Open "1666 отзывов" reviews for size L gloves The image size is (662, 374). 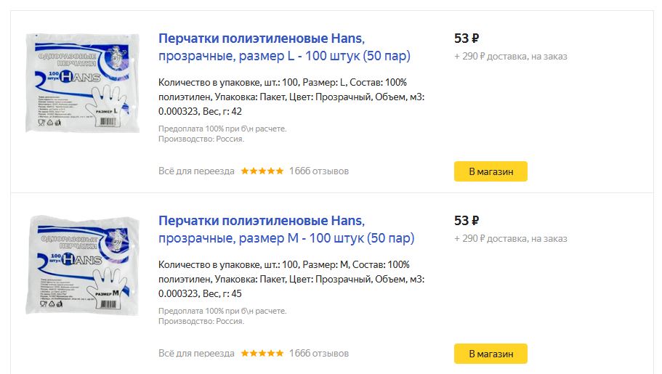[319, 171]
